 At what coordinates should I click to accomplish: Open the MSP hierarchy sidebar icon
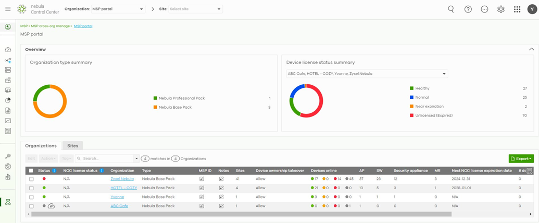(x=8, y=202)
